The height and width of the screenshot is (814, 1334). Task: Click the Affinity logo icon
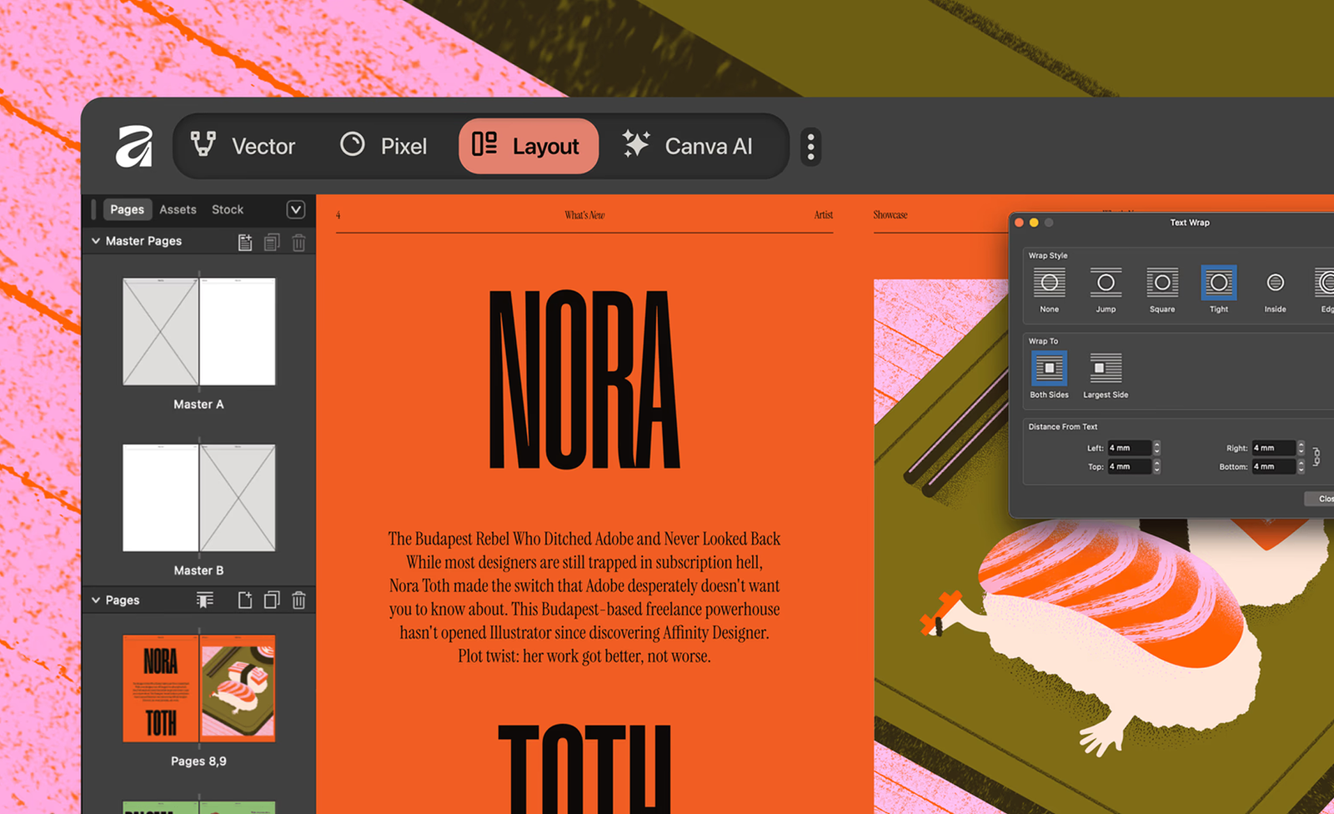coord(134,147)
